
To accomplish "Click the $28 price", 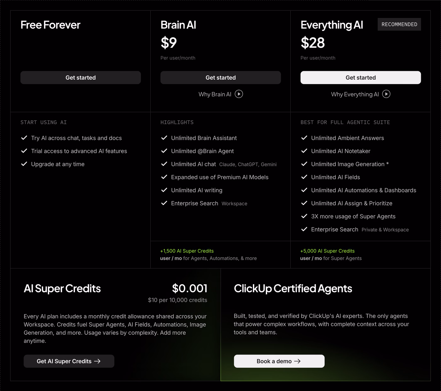I will [312, 42].
